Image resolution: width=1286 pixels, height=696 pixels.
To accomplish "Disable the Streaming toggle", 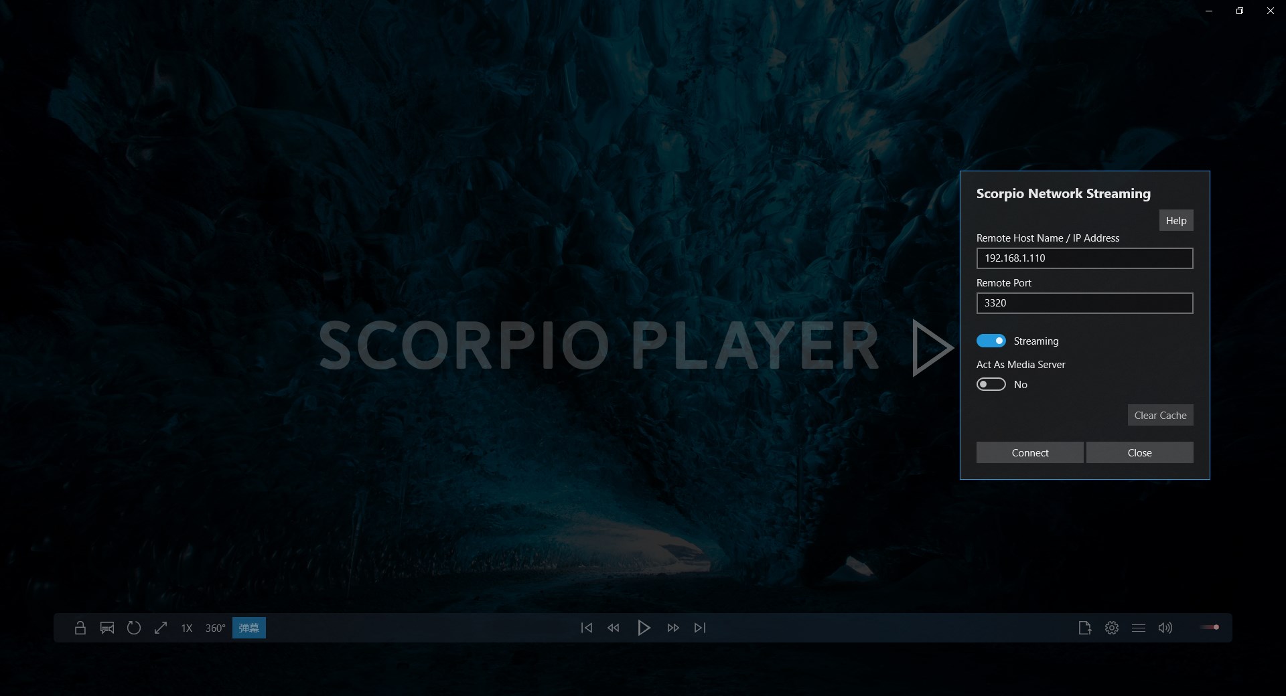I will tap(991, 341).
